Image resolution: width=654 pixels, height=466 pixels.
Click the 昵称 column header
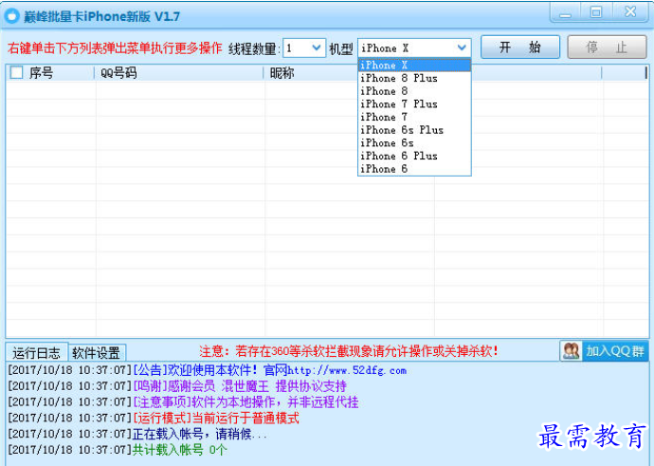pyautogui.click(x=282, y=73)
